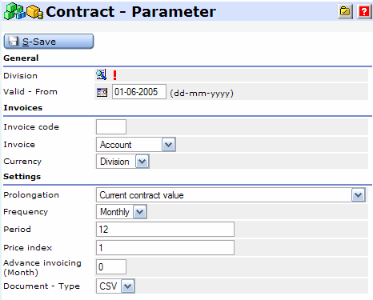Click into the Invoice code field

111,126
